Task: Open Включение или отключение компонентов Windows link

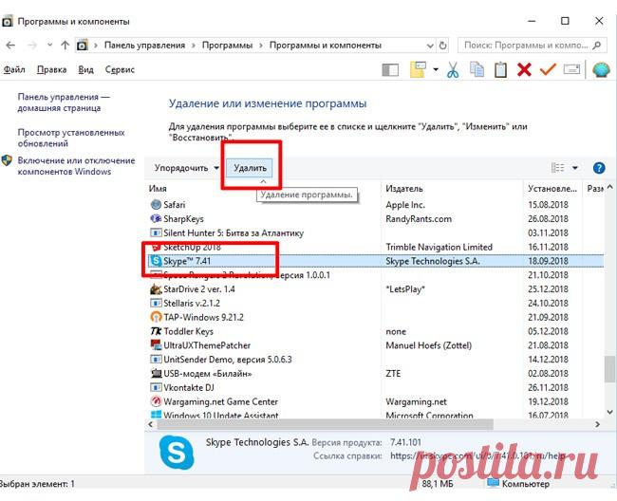Action: tap(76, 166)
